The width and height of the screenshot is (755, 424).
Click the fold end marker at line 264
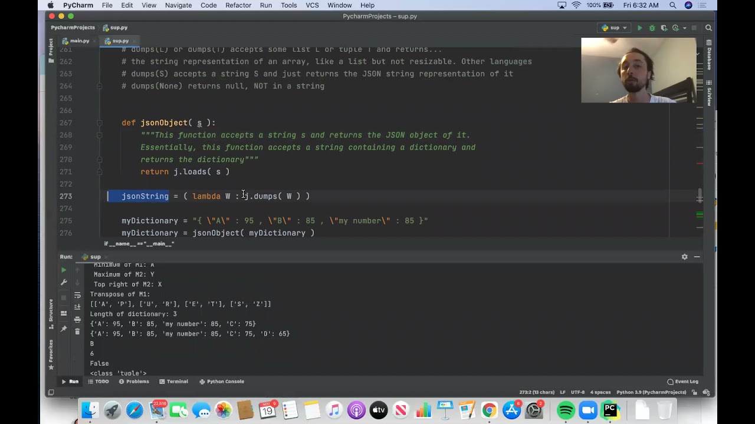pyautogui.click(x=99, y=86)
